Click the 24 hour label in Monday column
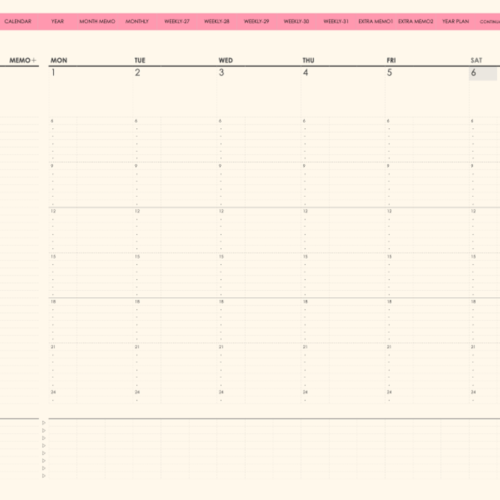 click(53, 392)
